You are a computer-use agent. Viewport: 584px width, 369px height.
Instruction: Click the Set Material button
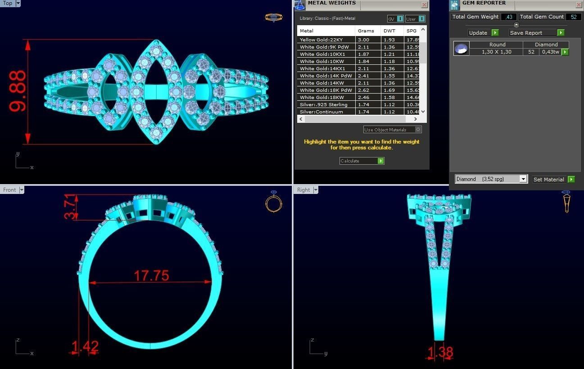[x=549, y=179]
